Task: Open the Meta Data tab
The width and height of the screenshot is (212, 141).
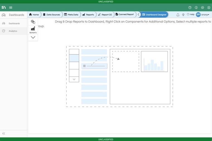Action: [71, 15]
